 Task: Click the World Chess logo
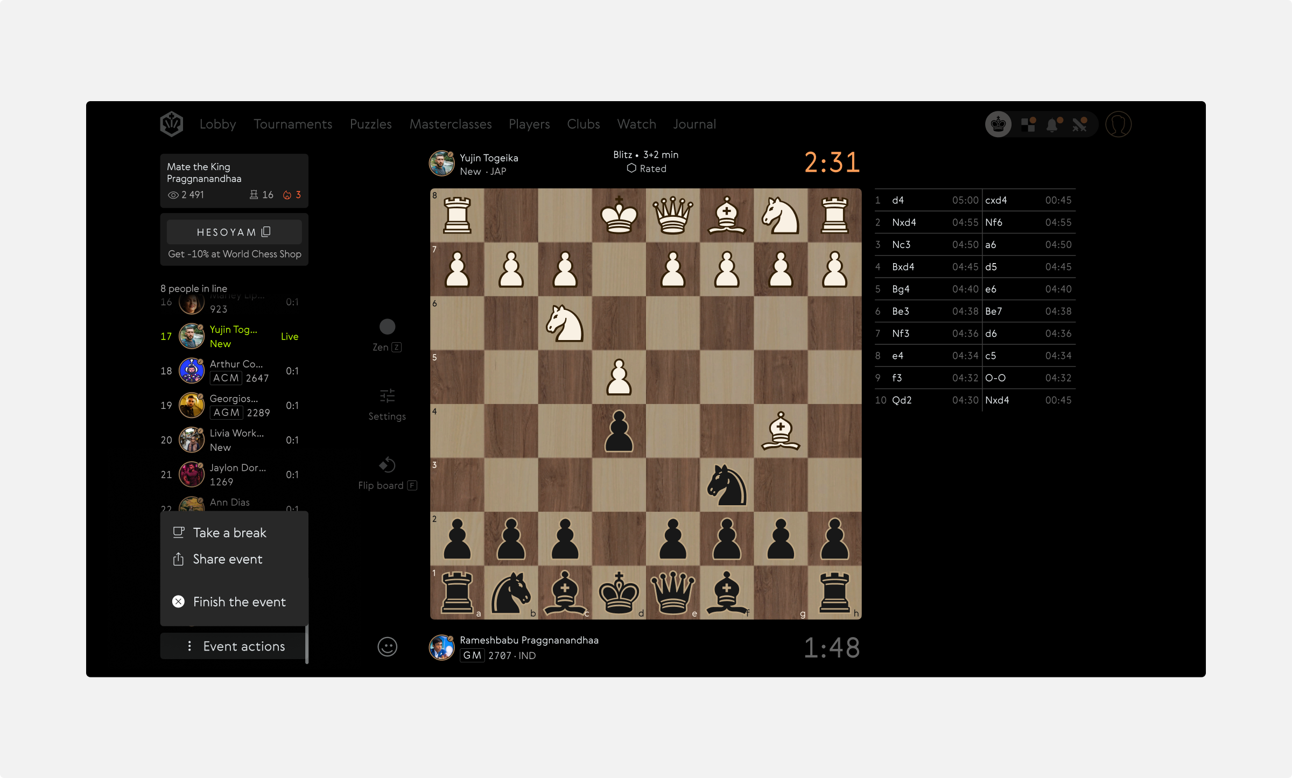(172, 124)
